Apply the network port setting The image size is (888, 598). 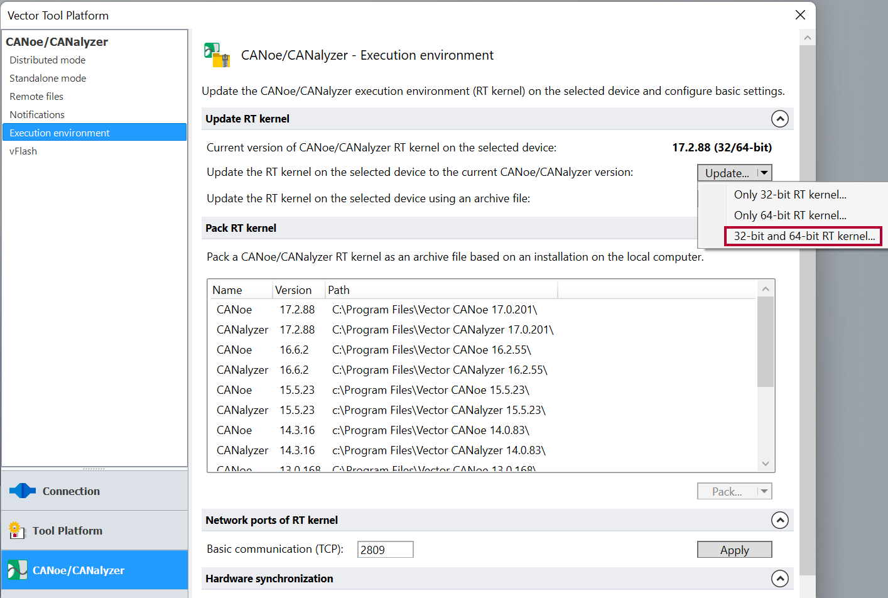tap(734, 550)
